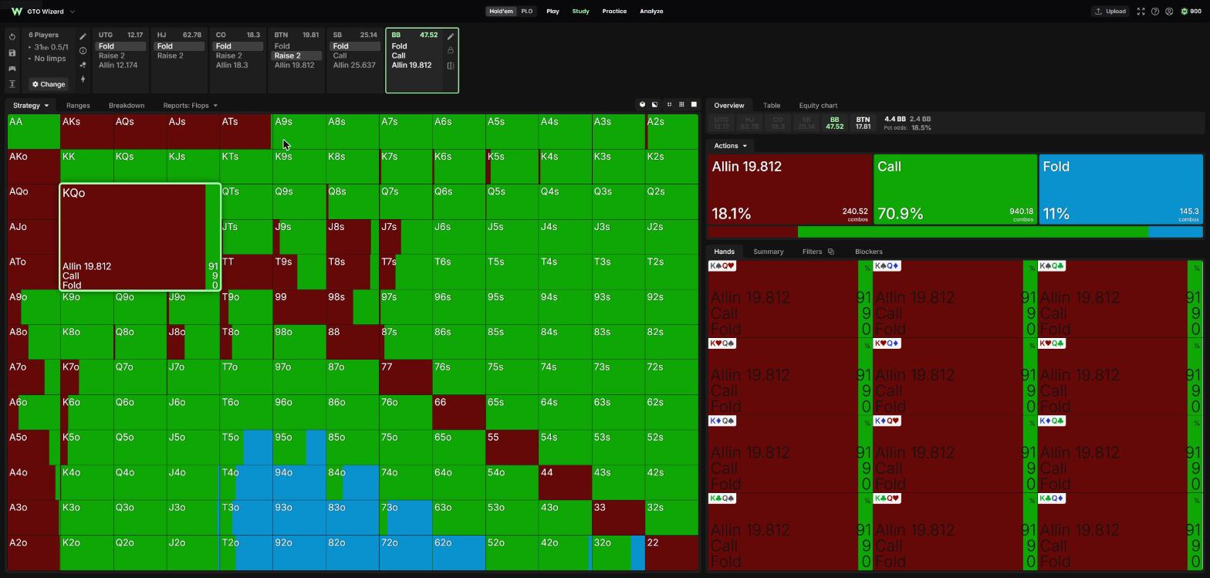
Task: Select the dense grid view mode icon
Action: tap(681, 105)
